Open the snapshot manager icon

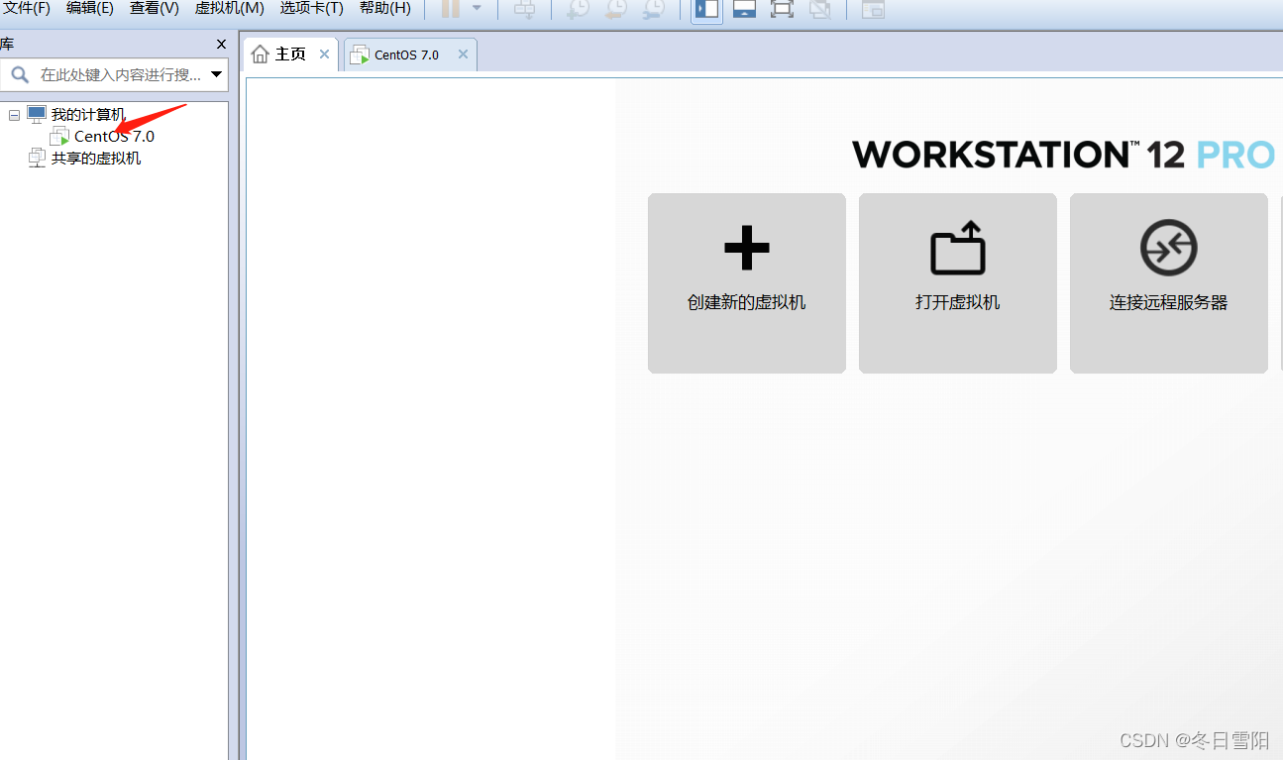coord(654,9)
